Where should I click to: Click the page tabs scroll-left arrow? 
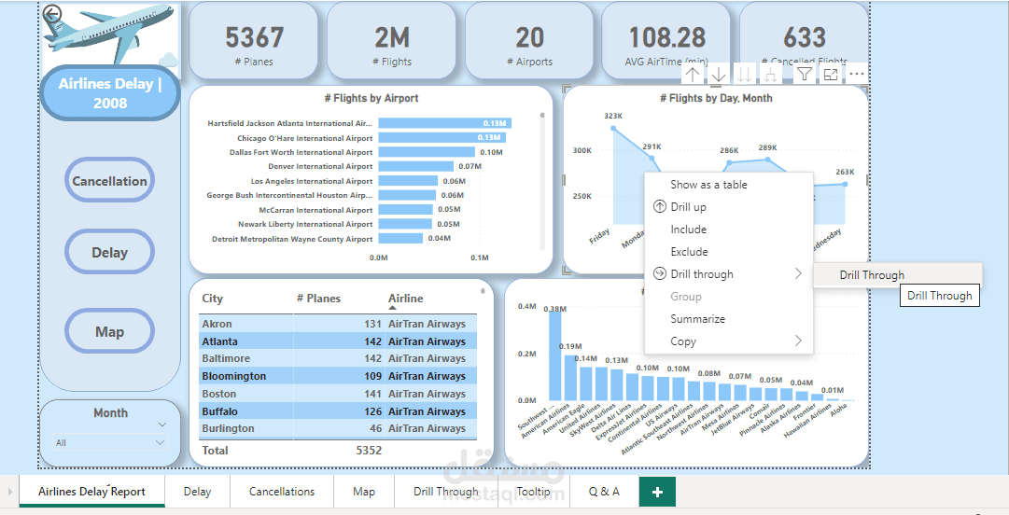click(x=10, y=492)
